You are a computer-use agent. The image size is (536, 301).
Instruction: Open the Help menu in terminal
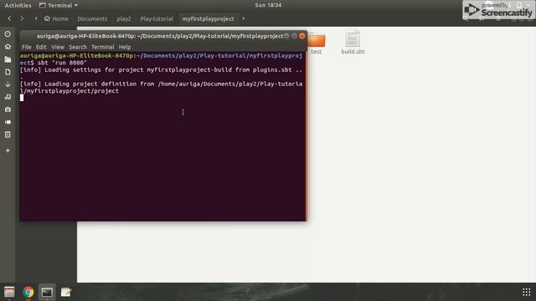pos(125,47)
